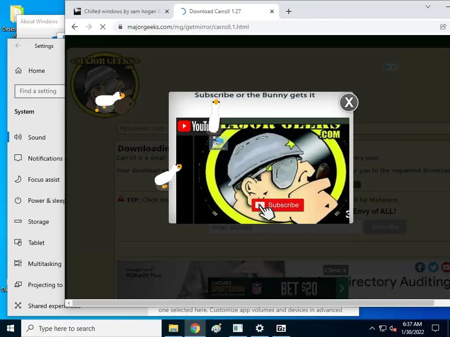Image resolution: width=450 pixels, height=337 pixels.
Task: Click the muted volume tray icon
Action: click(393, 328)
